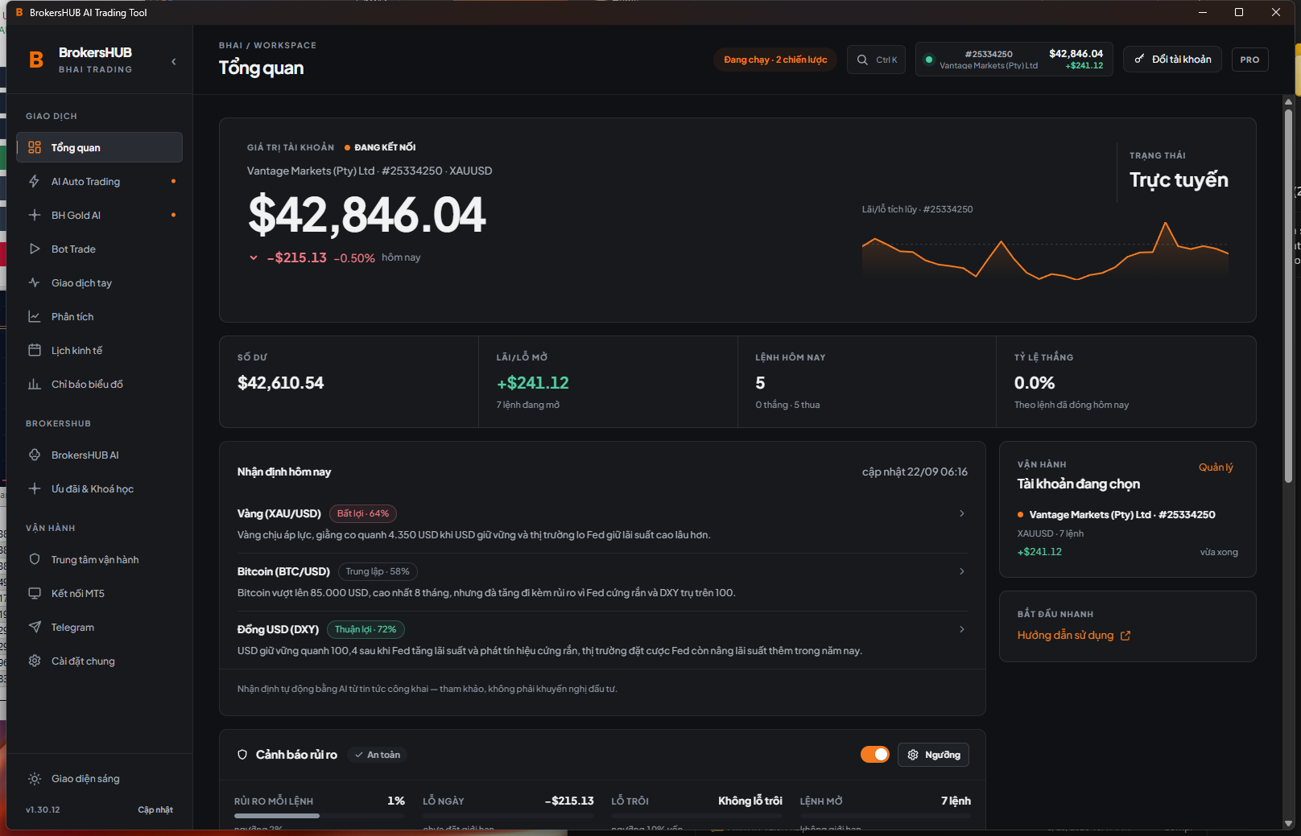Click the Đang chạy · 2 chiến lược status pill
1301x836 pixels.
pos(775,60)
